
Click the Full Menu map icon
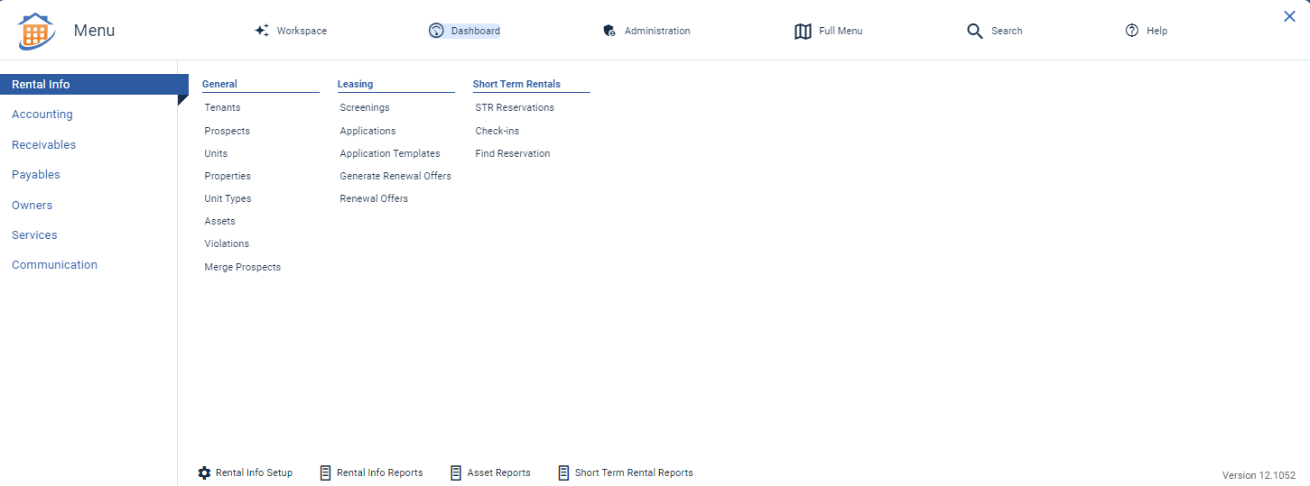click(803, 32)
